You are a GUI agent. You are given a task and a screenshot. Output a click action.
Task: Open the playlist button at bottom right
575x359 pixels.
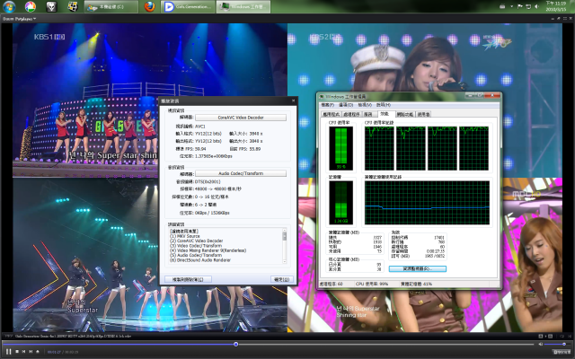coord(562,353)
